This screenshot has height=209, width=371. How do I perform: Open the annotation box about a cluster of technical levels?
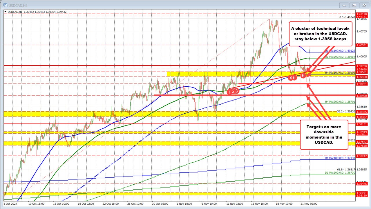(321, 34)
